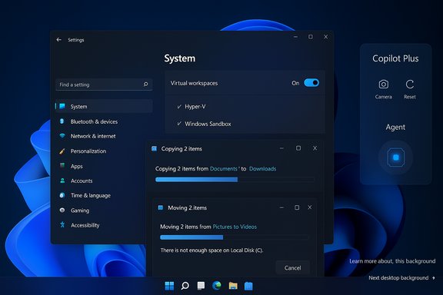Image resolution: width=443 pixels, height=295 pixels.
Task: Focus the Find a setting search box
Action: coord(104,85)
